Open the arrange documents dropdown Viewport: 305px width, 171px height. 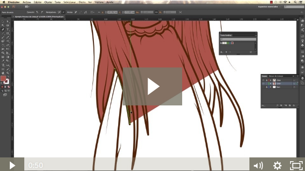(27, 7)
